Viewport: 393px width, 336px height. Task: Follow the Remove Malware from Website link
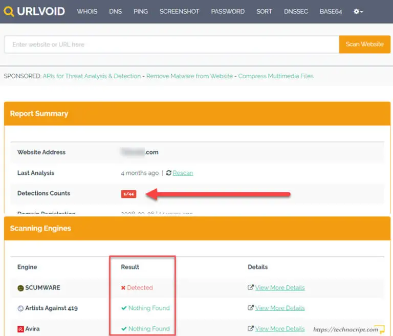point(189,76)
